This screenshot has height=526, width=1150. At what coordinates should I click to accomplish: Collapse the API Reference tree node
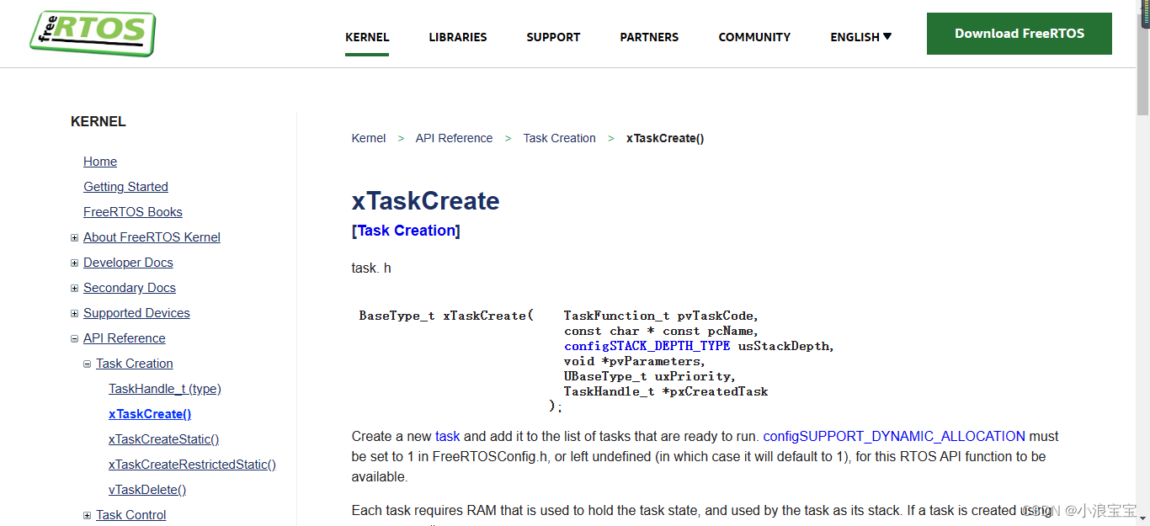75,339
